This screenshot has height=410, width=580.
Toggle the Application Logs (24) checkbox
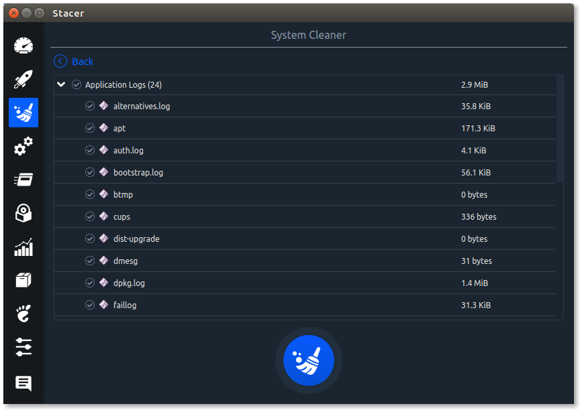click(77, 84)
